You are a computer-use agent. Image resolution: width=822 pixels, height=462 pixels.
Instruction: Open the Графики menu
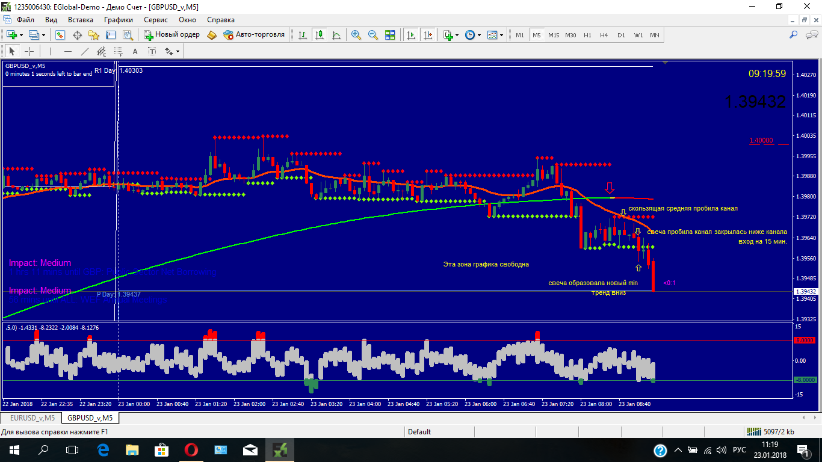[118, 19]
